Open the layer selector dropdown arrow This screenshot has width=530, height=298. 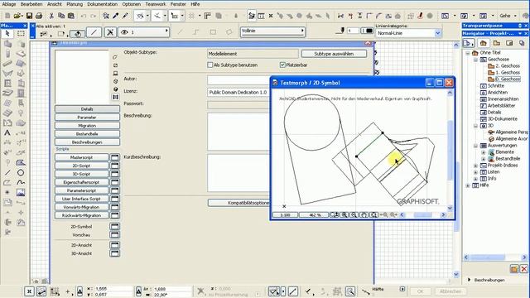coord(166,31)
